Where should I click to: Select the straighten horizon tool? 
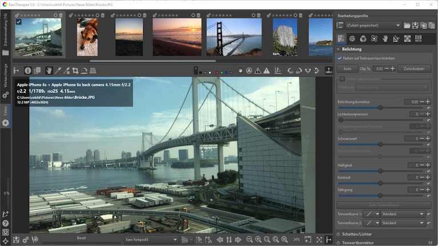click(x=84, y=71)
